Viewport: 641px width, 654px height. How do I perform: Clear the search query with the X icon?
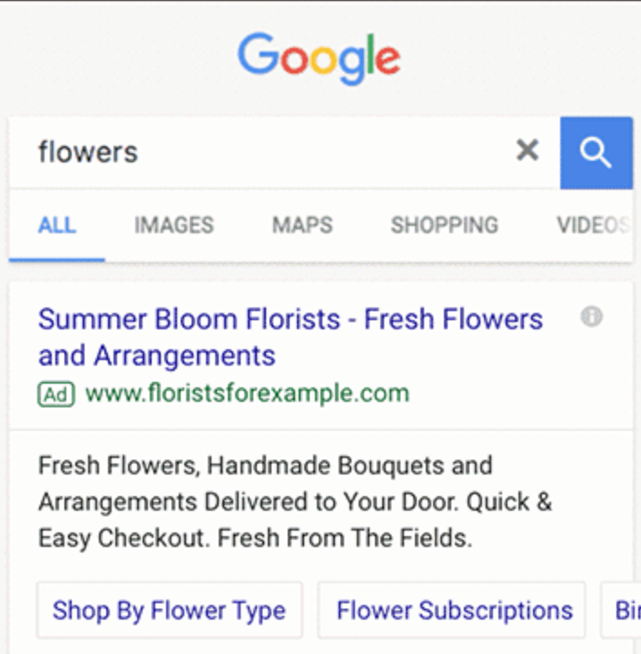pos(528,151)
